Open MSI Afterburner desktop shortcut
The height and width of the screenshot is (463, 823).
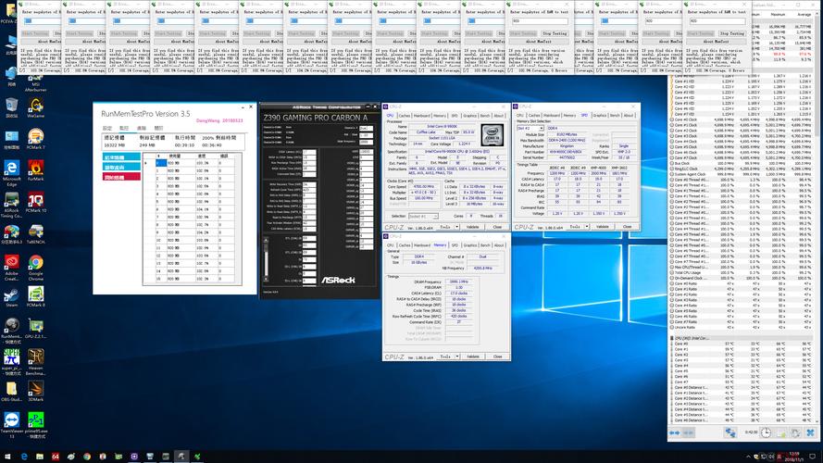[36, 83]
